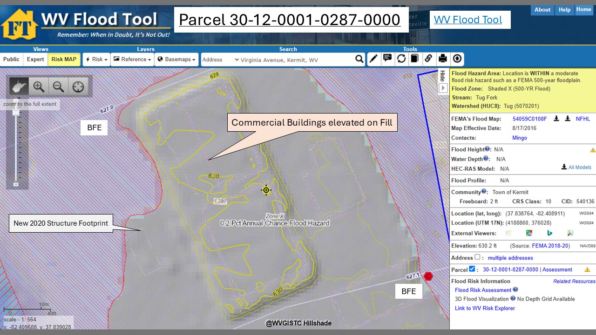Click the printer icon in Tools
The image size is (596, 335).
point(443,59)
